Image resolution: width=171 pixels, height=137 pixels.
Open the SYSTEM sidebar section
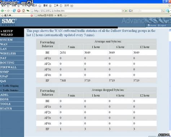pos(12,40)
